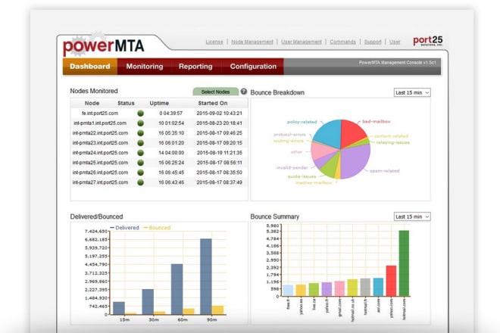Click the User link in header
This screenshot has width=500, height=333.
(395, 42)
